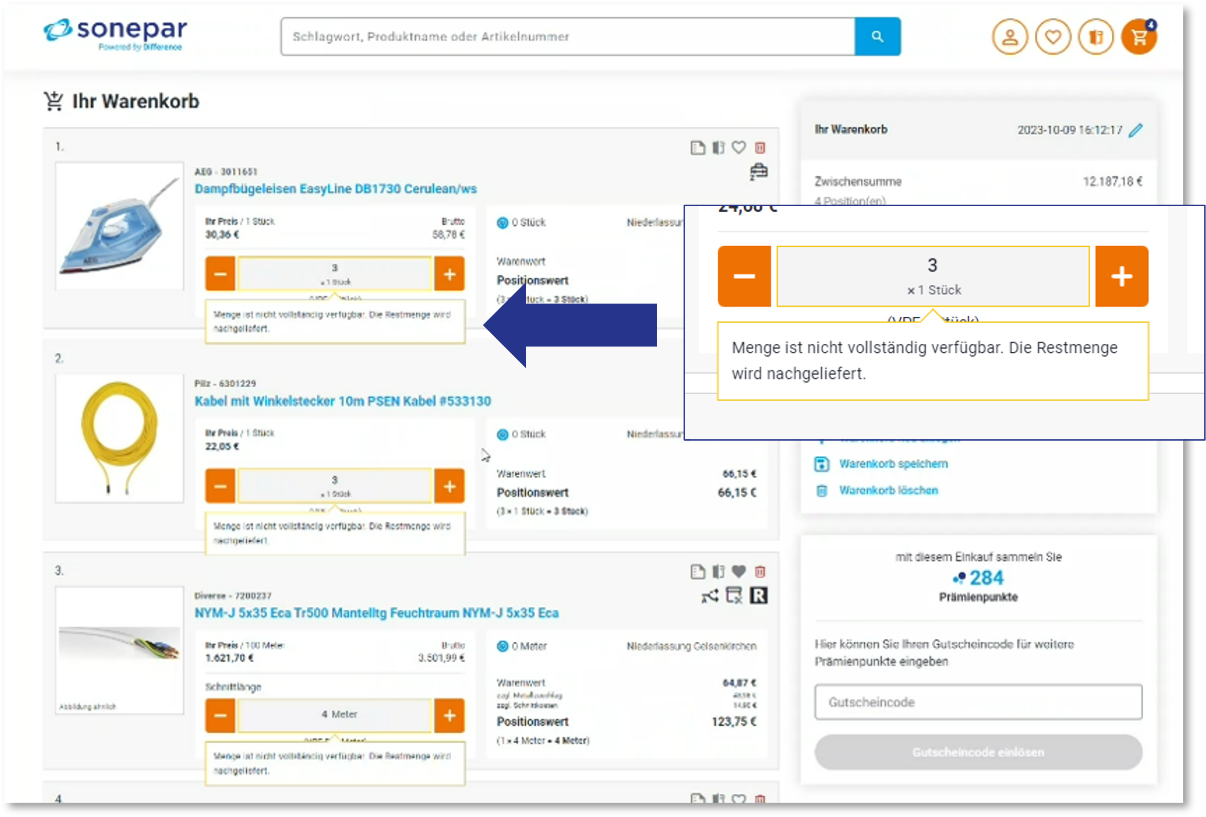Image resolution: width=1206 pixels, height=817 pixels.
Task: Open the Dampfbügeleisen EasyLine DB1730 product link
Action: (335, 189)
